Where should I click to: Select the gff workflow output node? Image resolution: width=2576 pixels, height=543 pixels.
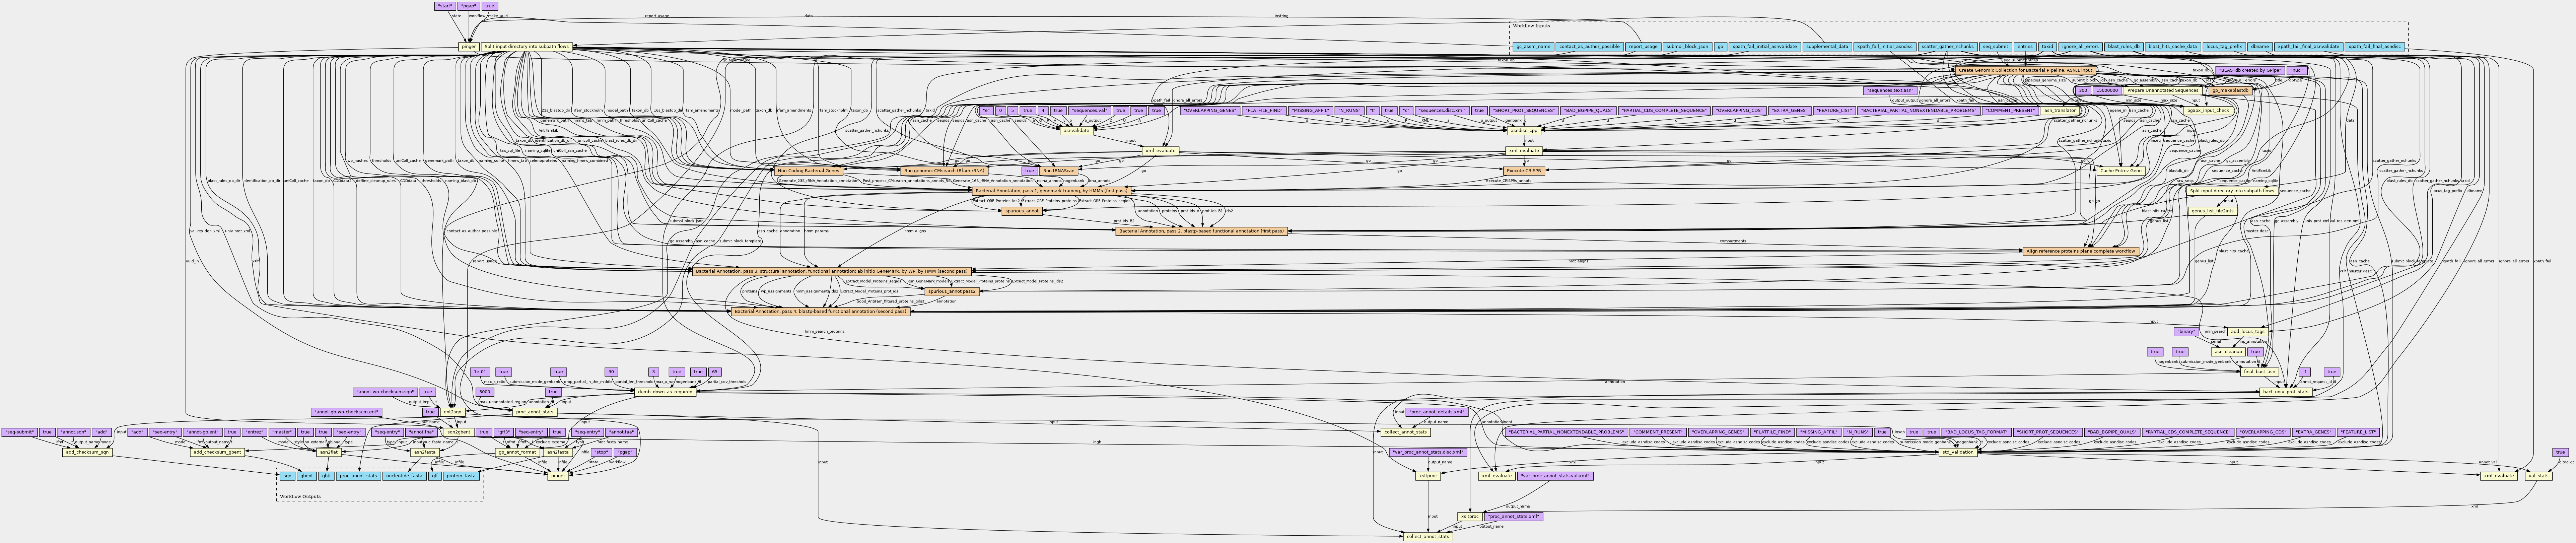[x=435, y=476]
